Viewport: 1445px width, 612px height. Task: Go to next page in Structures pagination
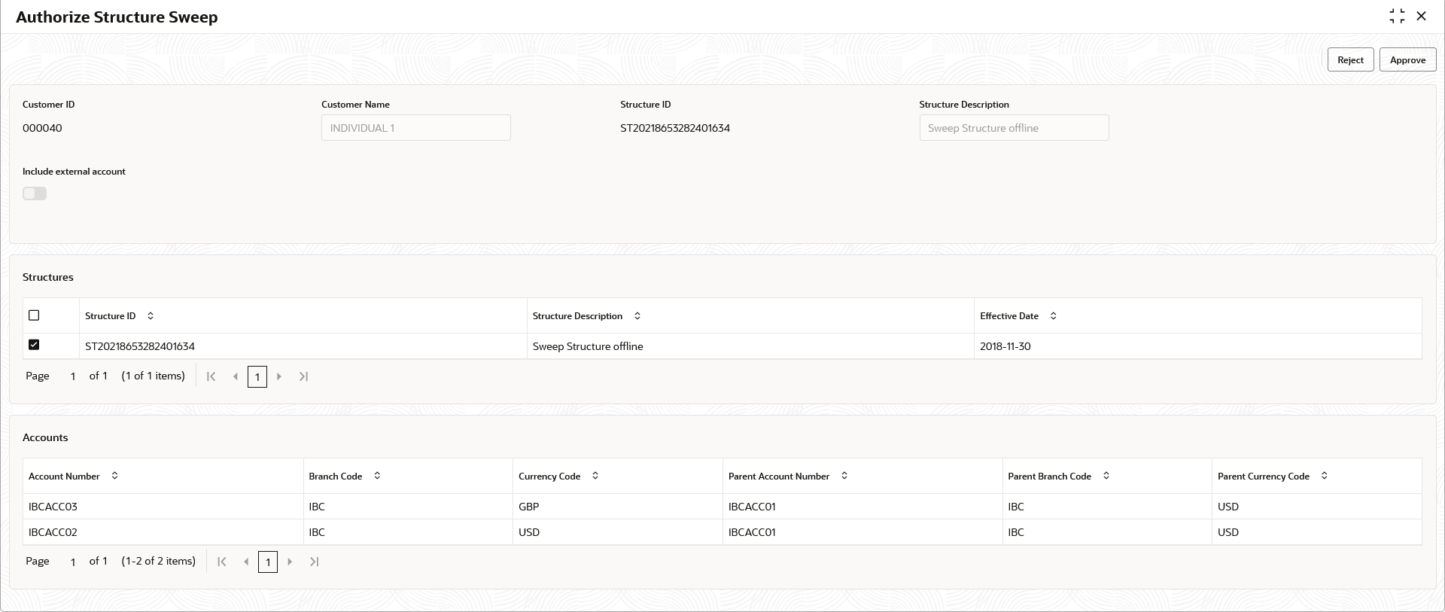(x=279, y=376)
